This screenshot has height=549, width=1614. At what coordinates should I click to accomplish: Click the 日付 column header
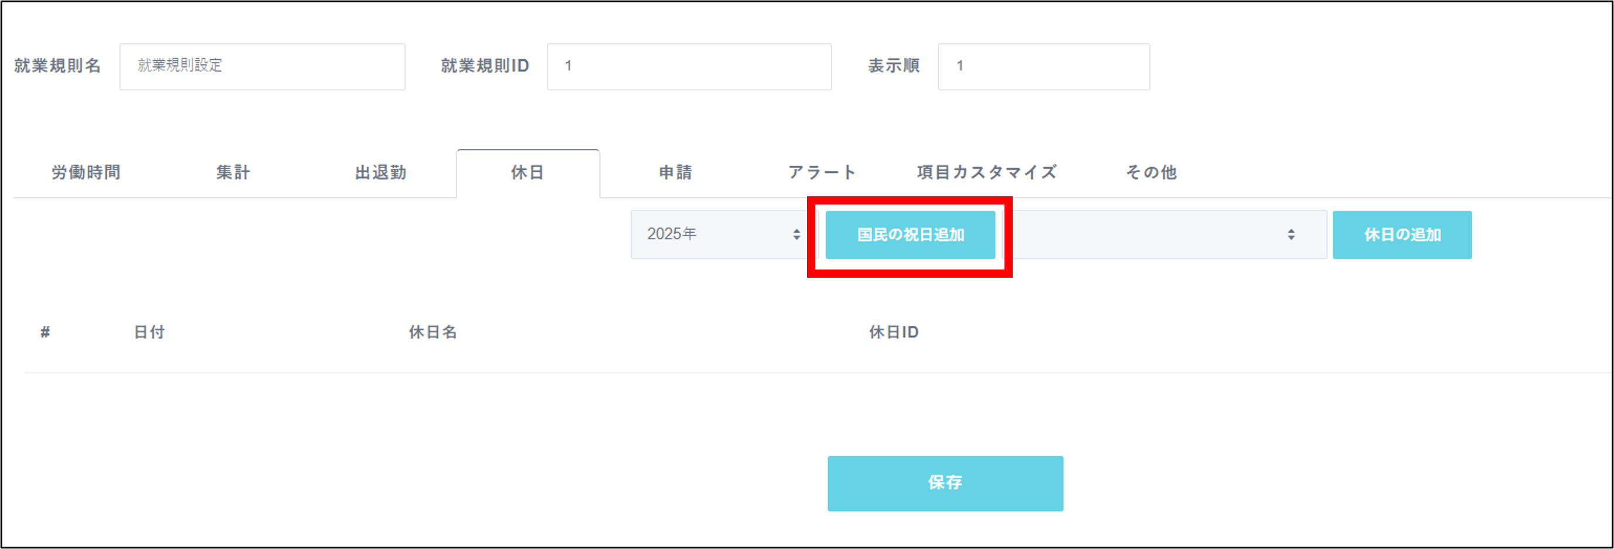pyautogui.click(x=148, y=332)
